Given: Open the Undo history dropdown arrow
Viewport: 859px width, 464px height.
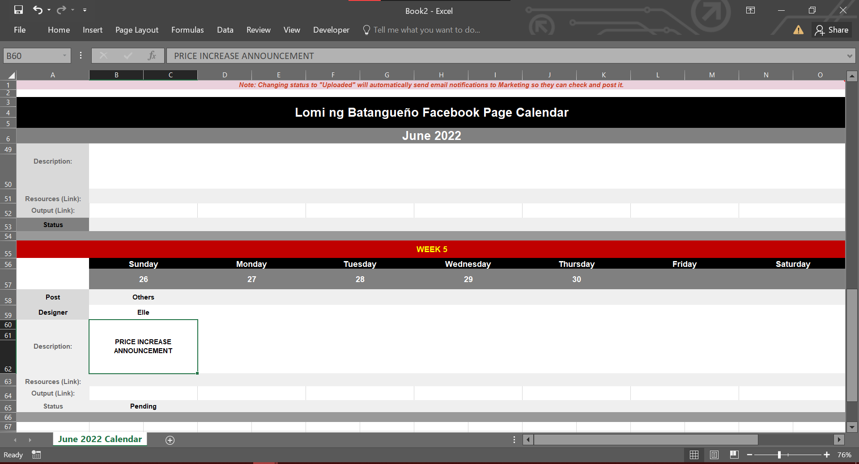Looking at the screenshot, I should pos(49,10).
